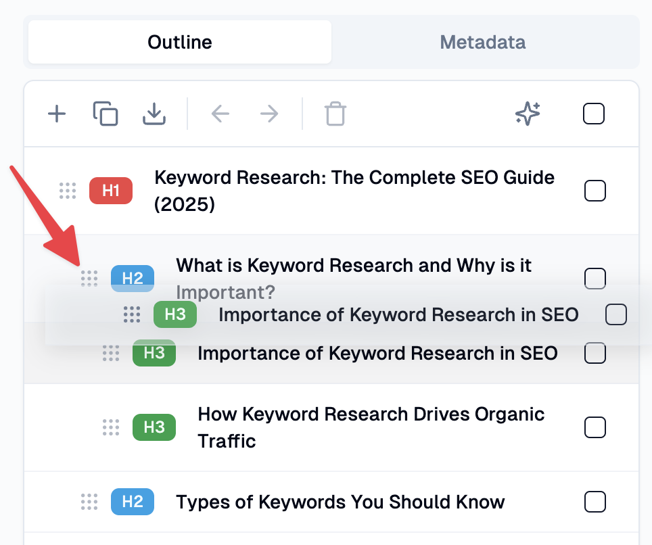Click drag handle beside the H1 heading

click(x=68, y=191)
